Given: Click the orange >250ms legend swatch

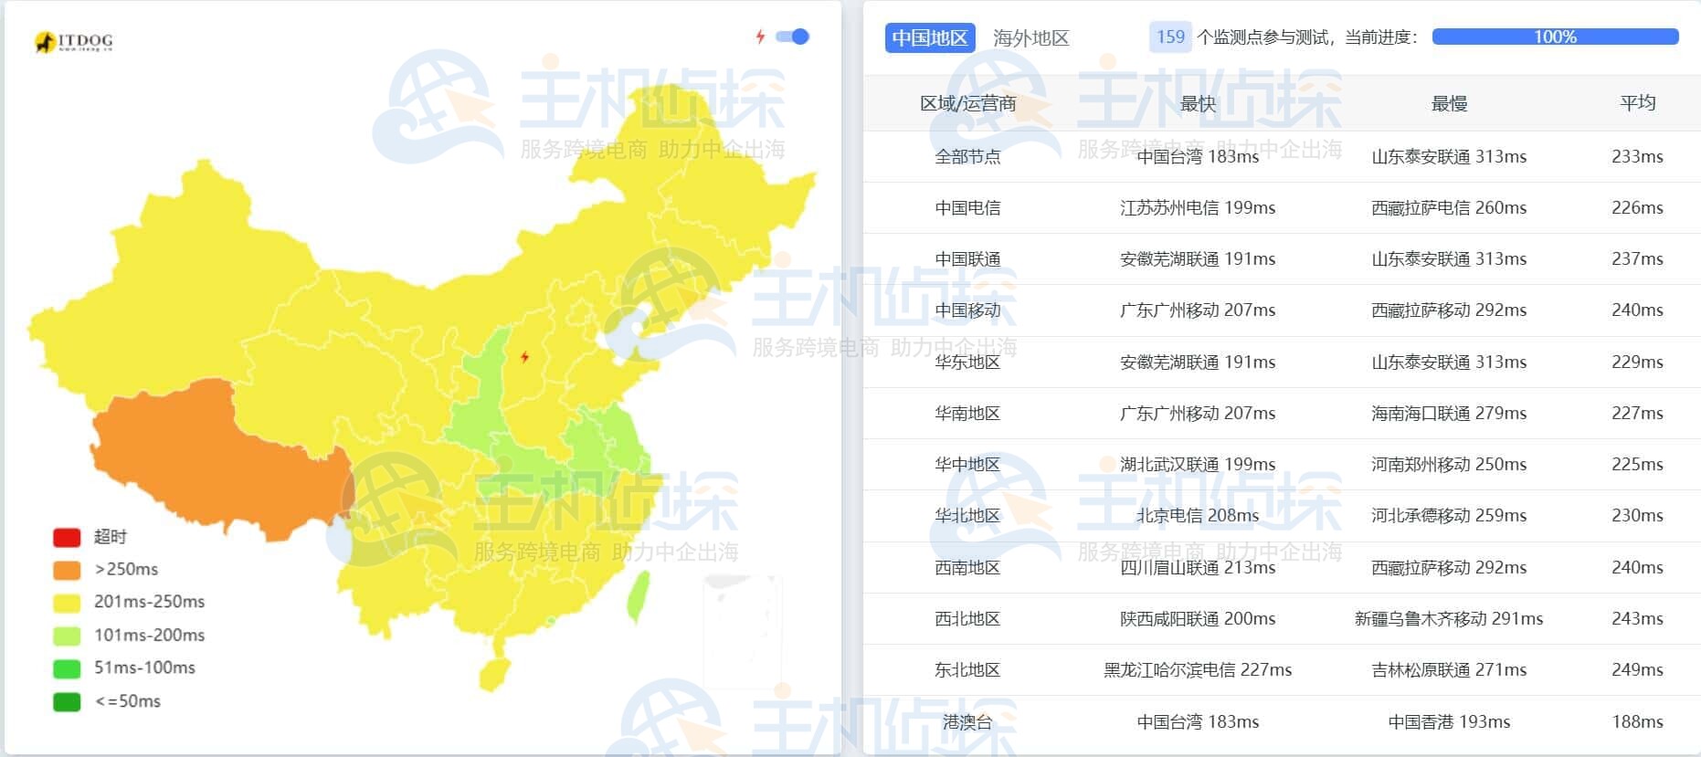Looking at the screenshot, I should click(68, 570).
